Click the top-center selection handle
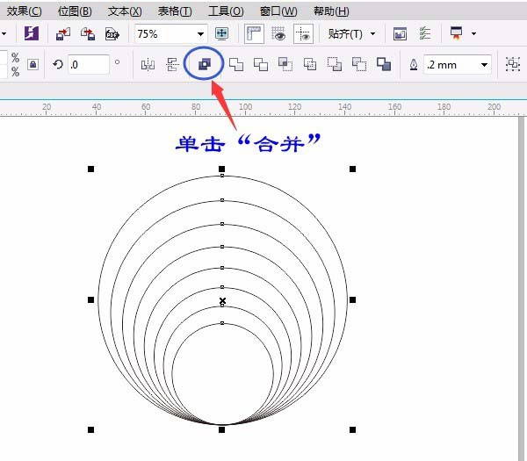The image size is (527, 461). point(222,169)
